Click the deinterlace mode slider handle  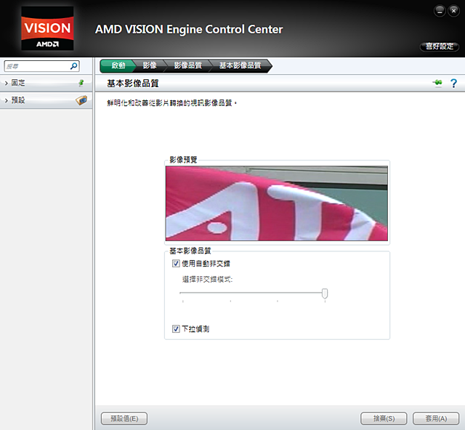[325, 293]
